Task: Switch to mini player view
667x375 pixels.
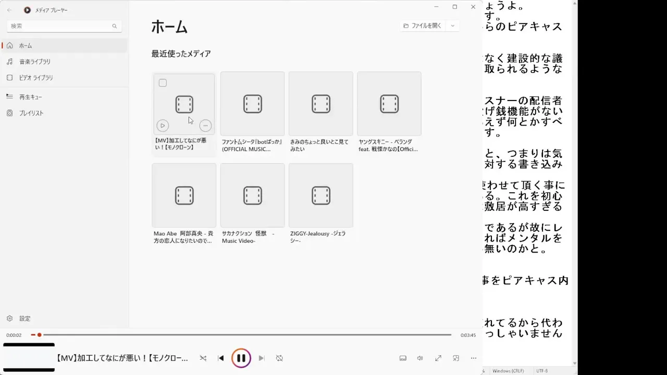Action: point(456,358)
